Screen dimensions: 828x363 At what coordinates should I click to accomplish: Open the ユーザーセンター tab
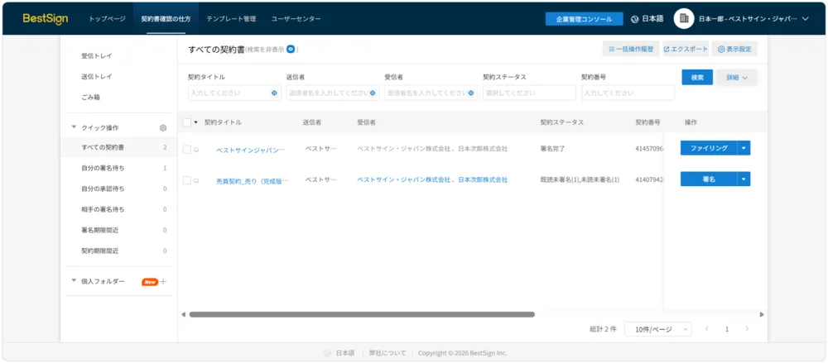pos(296,18)
